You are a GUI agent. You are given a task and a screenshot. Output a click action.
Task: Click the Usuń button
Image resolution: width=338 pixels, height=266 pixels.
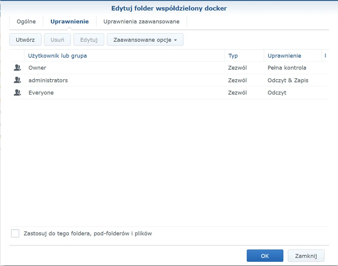[57, 40]
